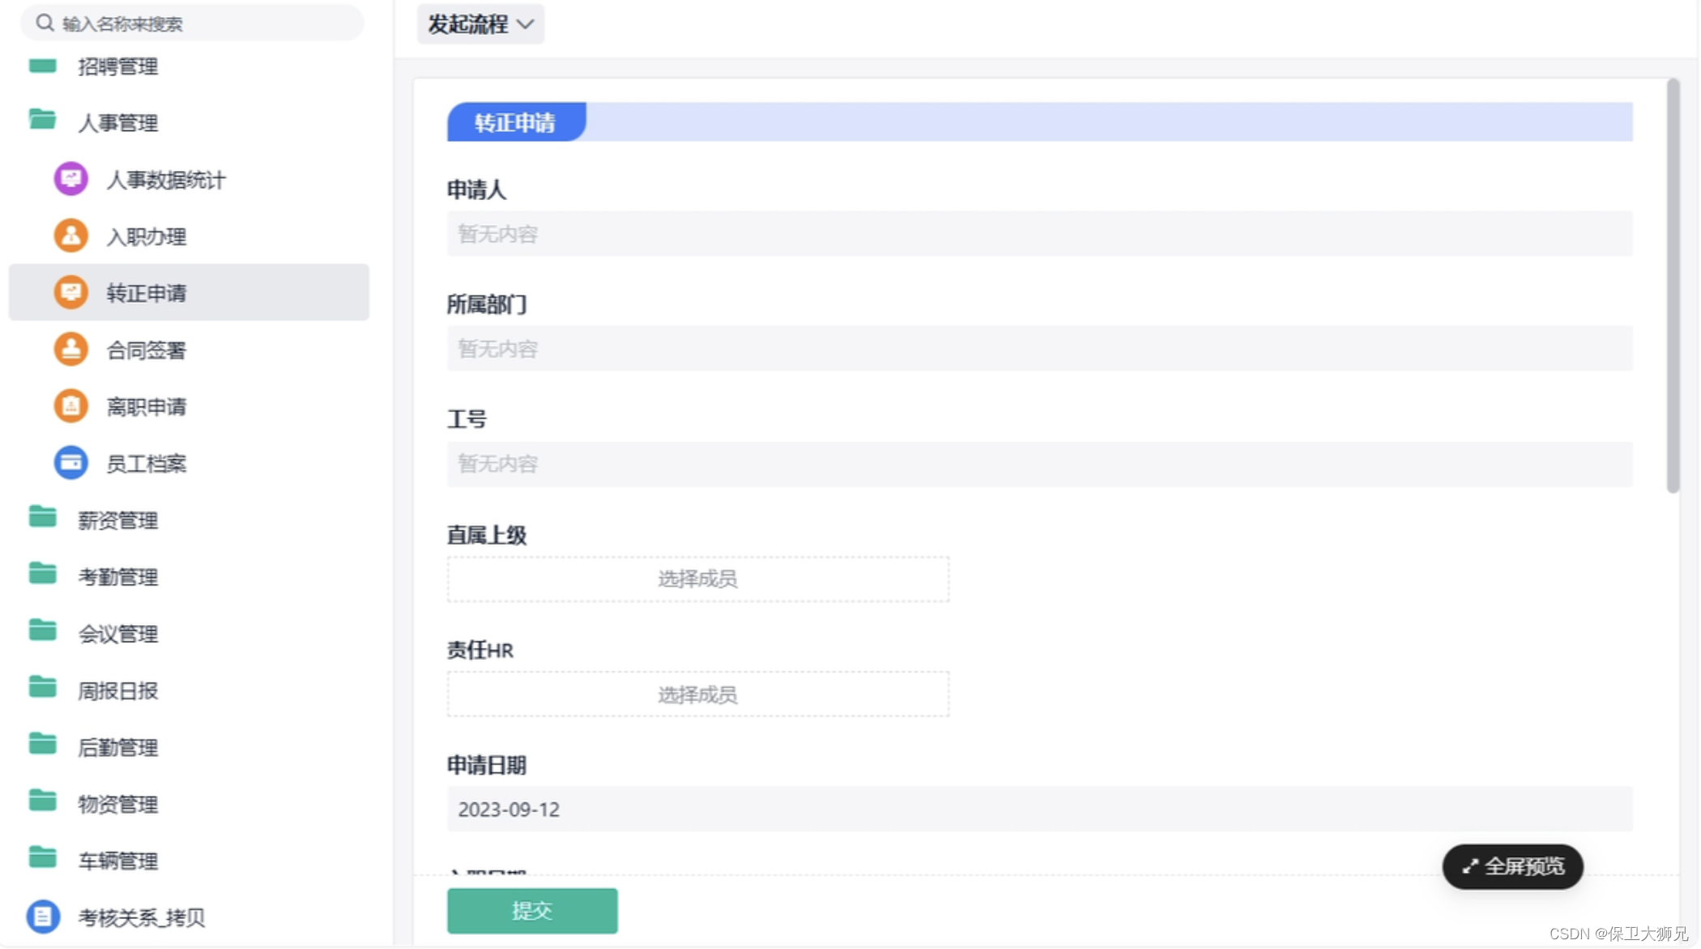
Task: Click 选择成员 under 直属上级
Action: [697, 579]
